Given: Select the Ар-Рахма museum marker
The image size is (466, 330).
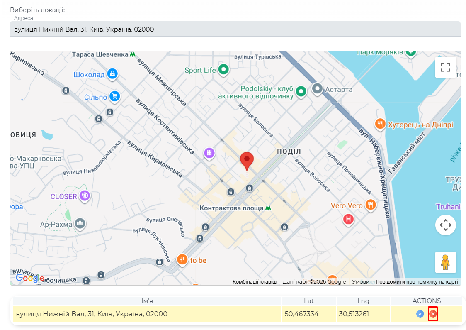Looking at the screenshot, I should coord(80,224).
